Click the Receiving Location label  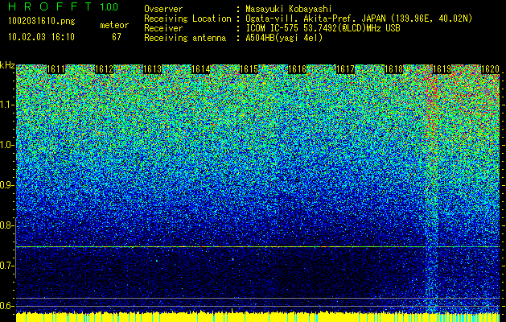[187, 19]
